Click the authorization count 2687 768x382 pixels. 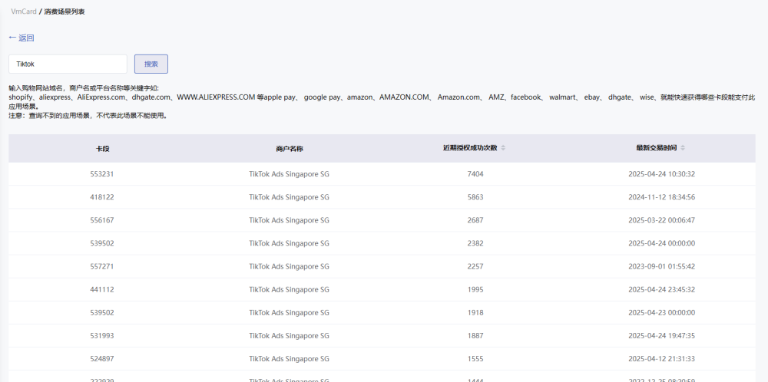[475, 220]
